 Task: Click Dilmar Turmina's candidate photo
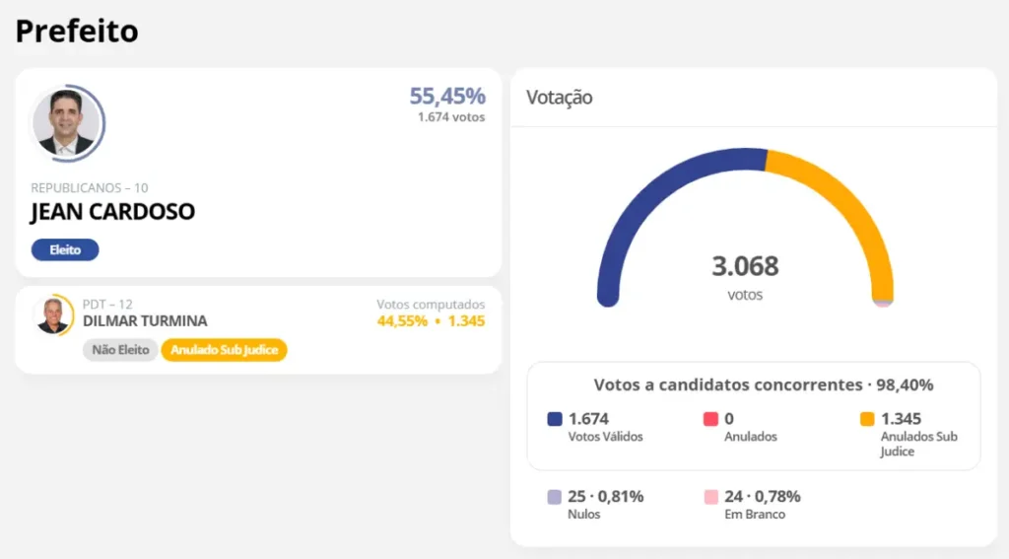[x=51, y=314]
